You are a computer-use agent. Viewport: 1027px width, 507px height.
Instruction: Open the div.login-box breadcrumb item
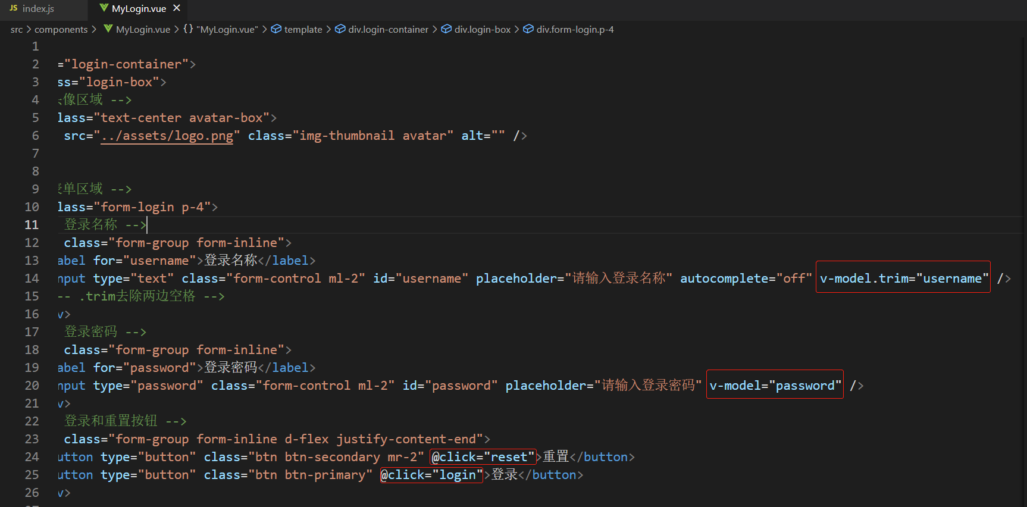[482, 30]
